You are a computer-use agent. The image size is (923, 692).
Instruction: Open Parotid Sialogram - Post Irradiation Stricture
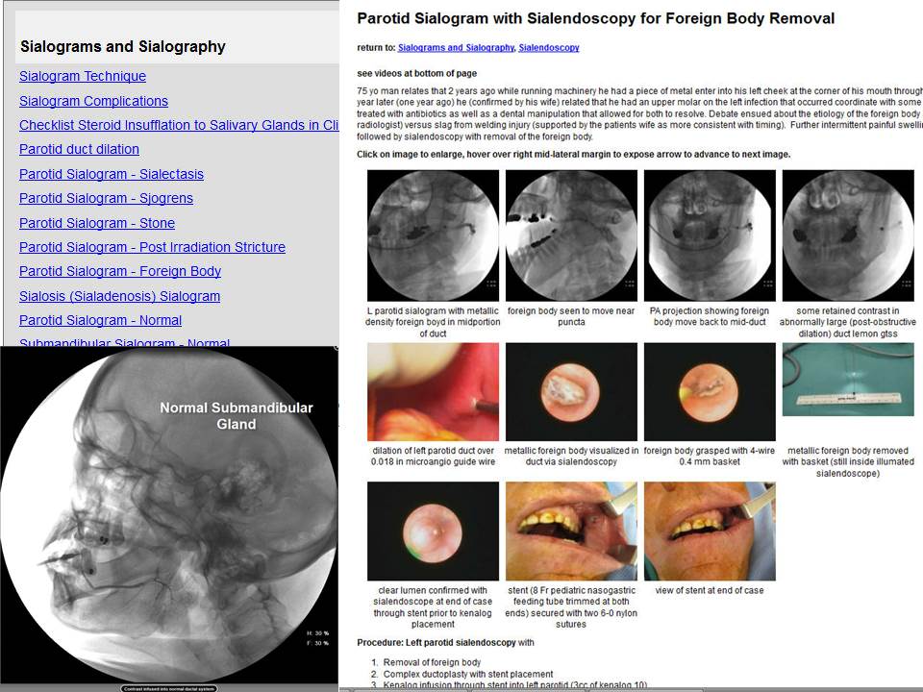click(152, 247)
